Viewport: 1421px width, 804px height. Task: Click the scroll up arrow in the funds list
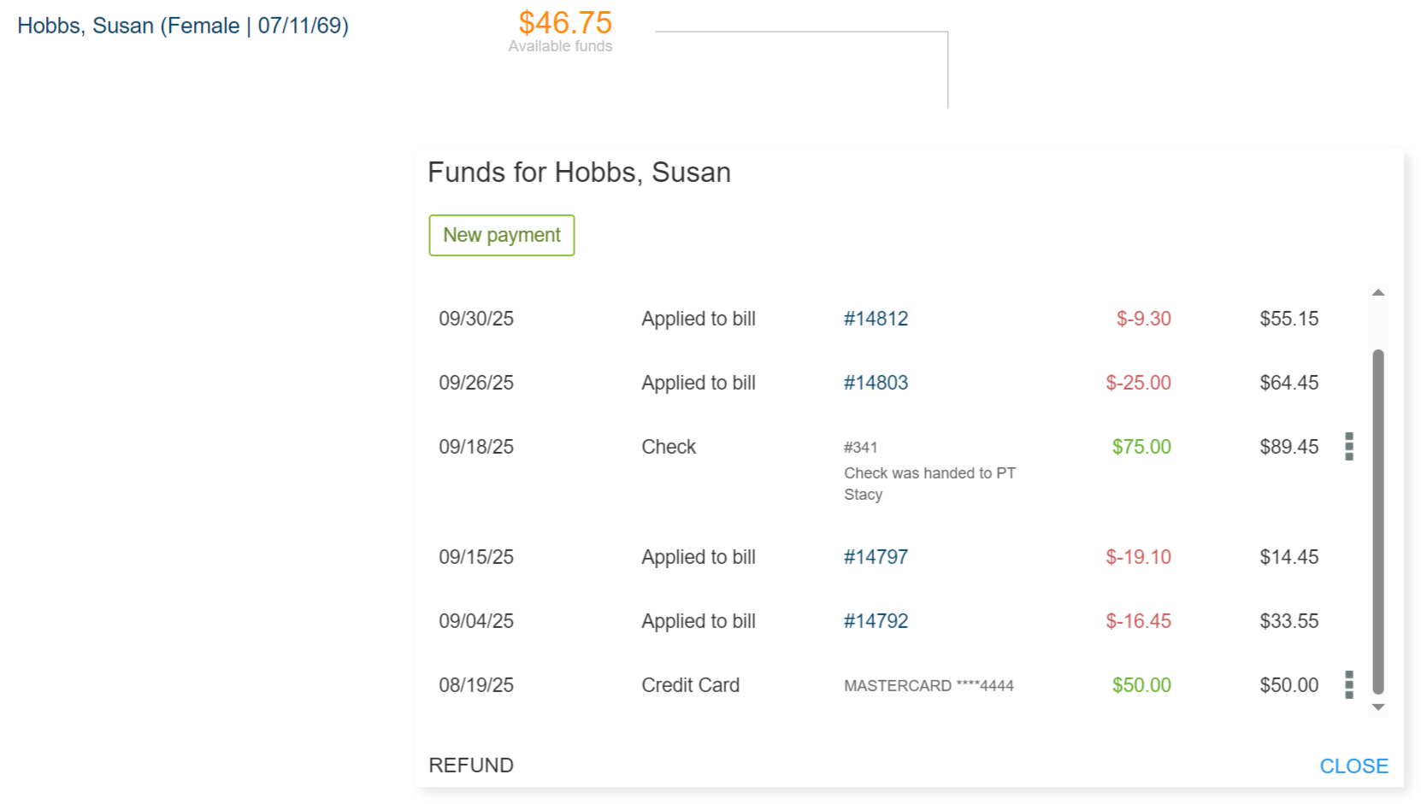coord(1378,293)
